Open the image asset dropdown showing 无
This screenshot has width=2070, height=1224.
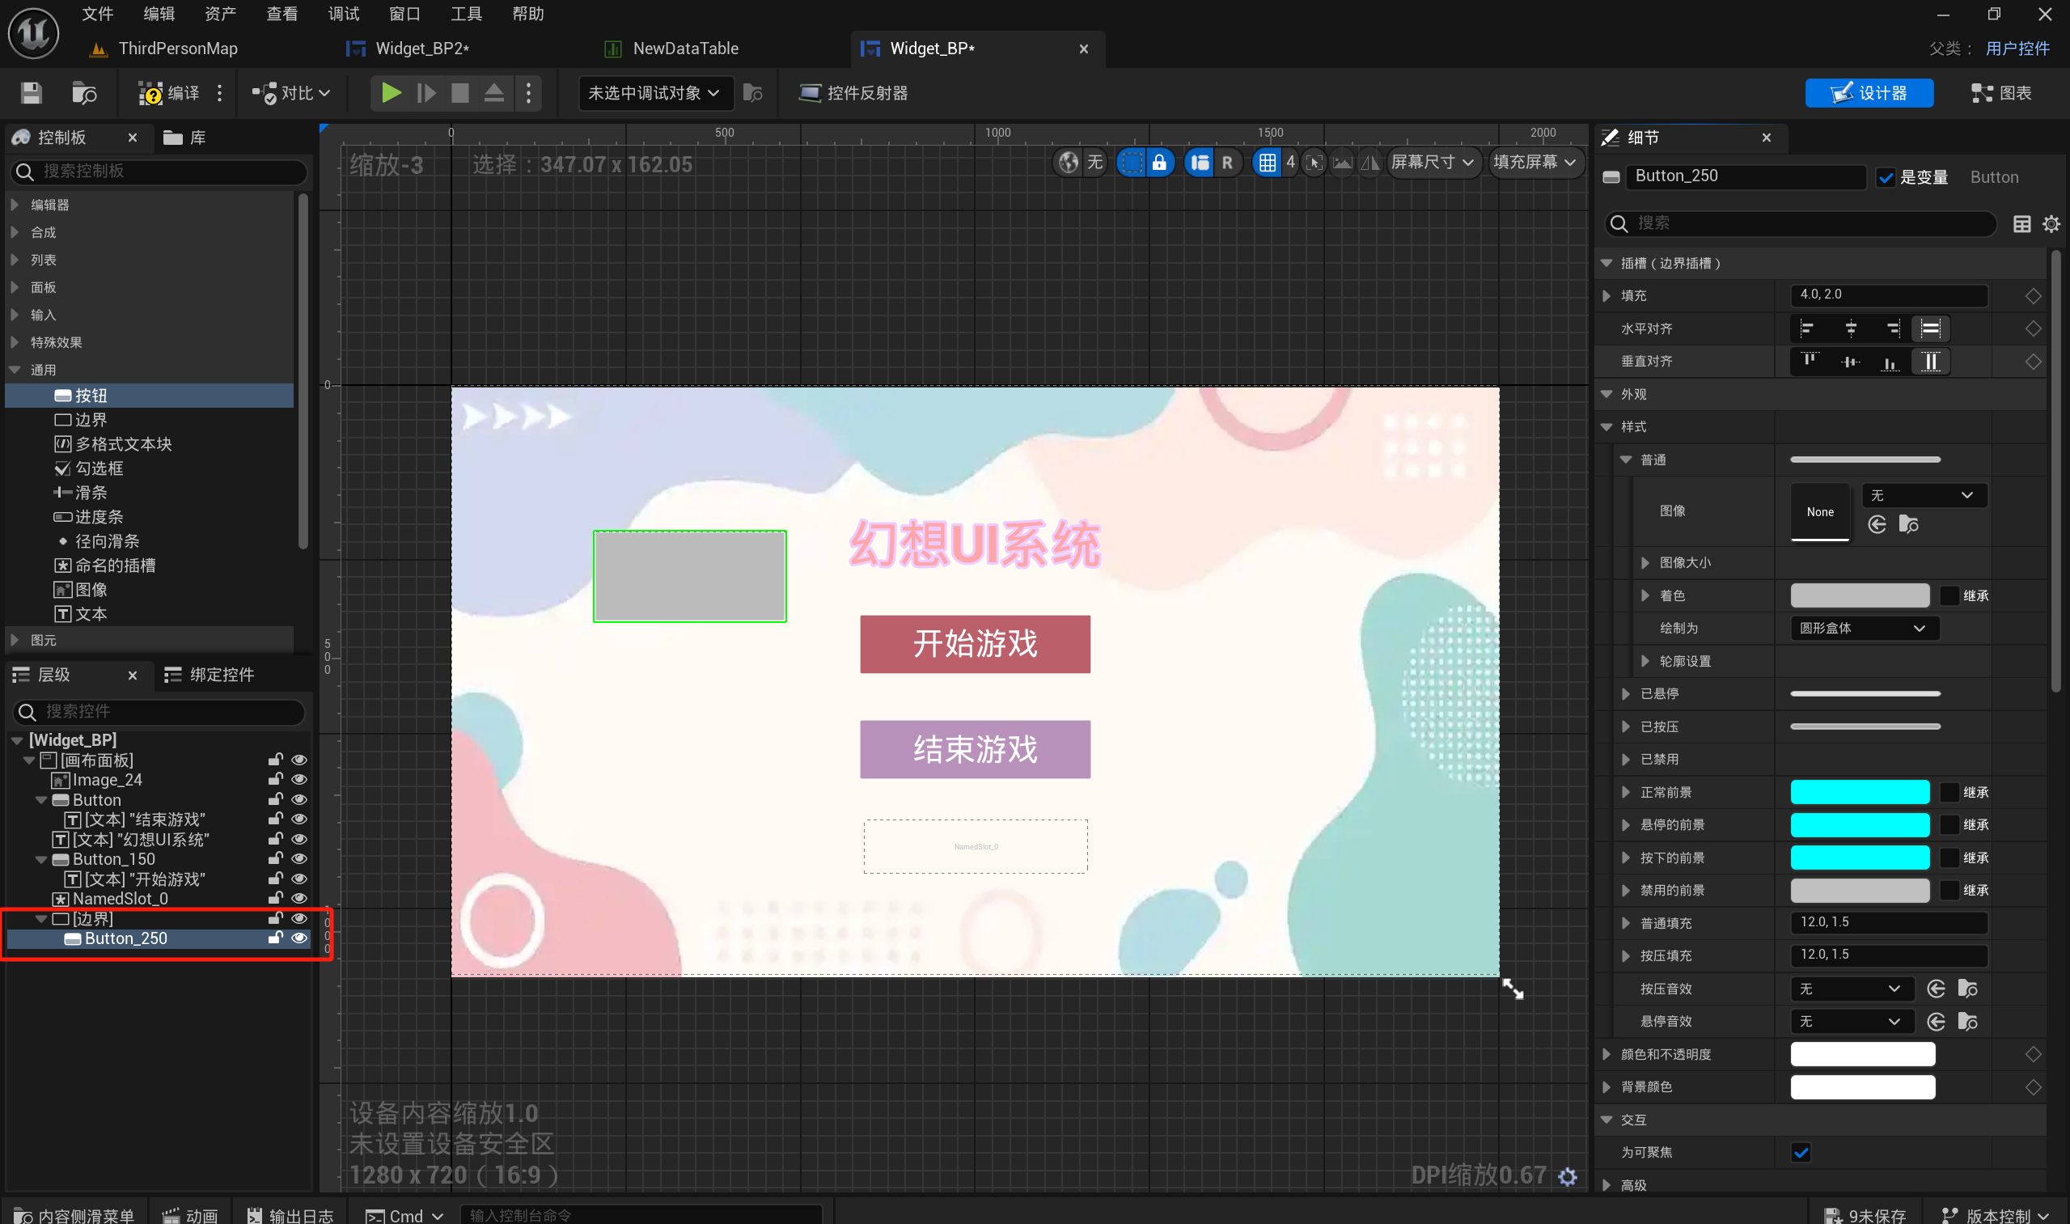pyautogui.click(x=1923, y=496)
